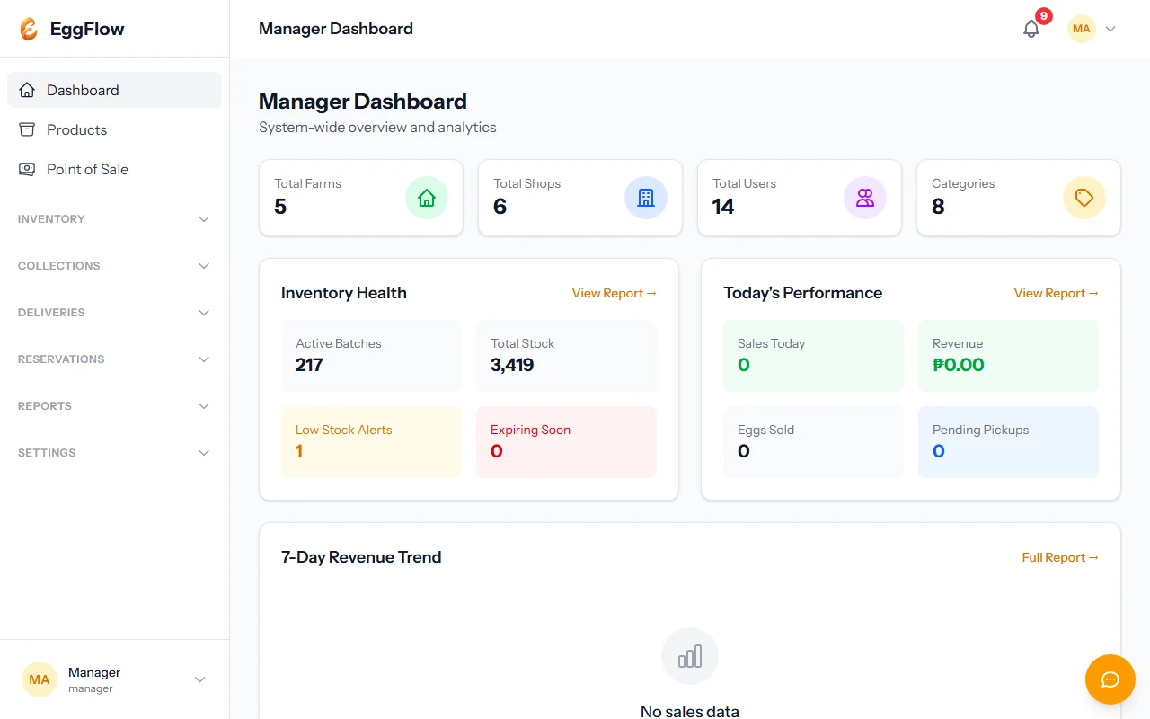Open the orange chat support bubble
Image resolution: width=1150 pixels, height=719 pixels.
tap(1110, 679)
